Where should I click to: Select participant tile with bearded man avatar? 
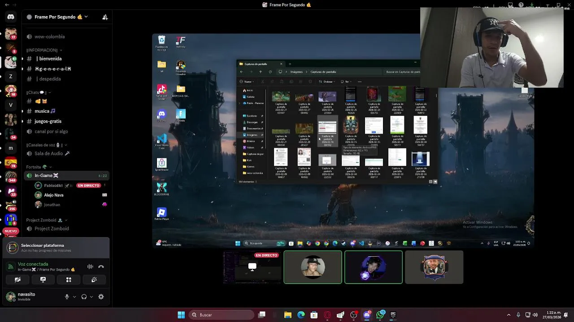click(x=434, y=267)
